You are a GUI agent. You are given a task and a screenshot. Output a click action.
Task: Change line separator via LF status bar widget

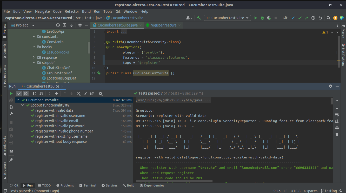[x=285, y=191]
